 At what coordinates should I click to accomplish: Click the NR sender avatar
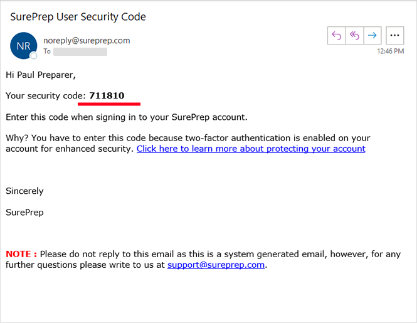23,46
